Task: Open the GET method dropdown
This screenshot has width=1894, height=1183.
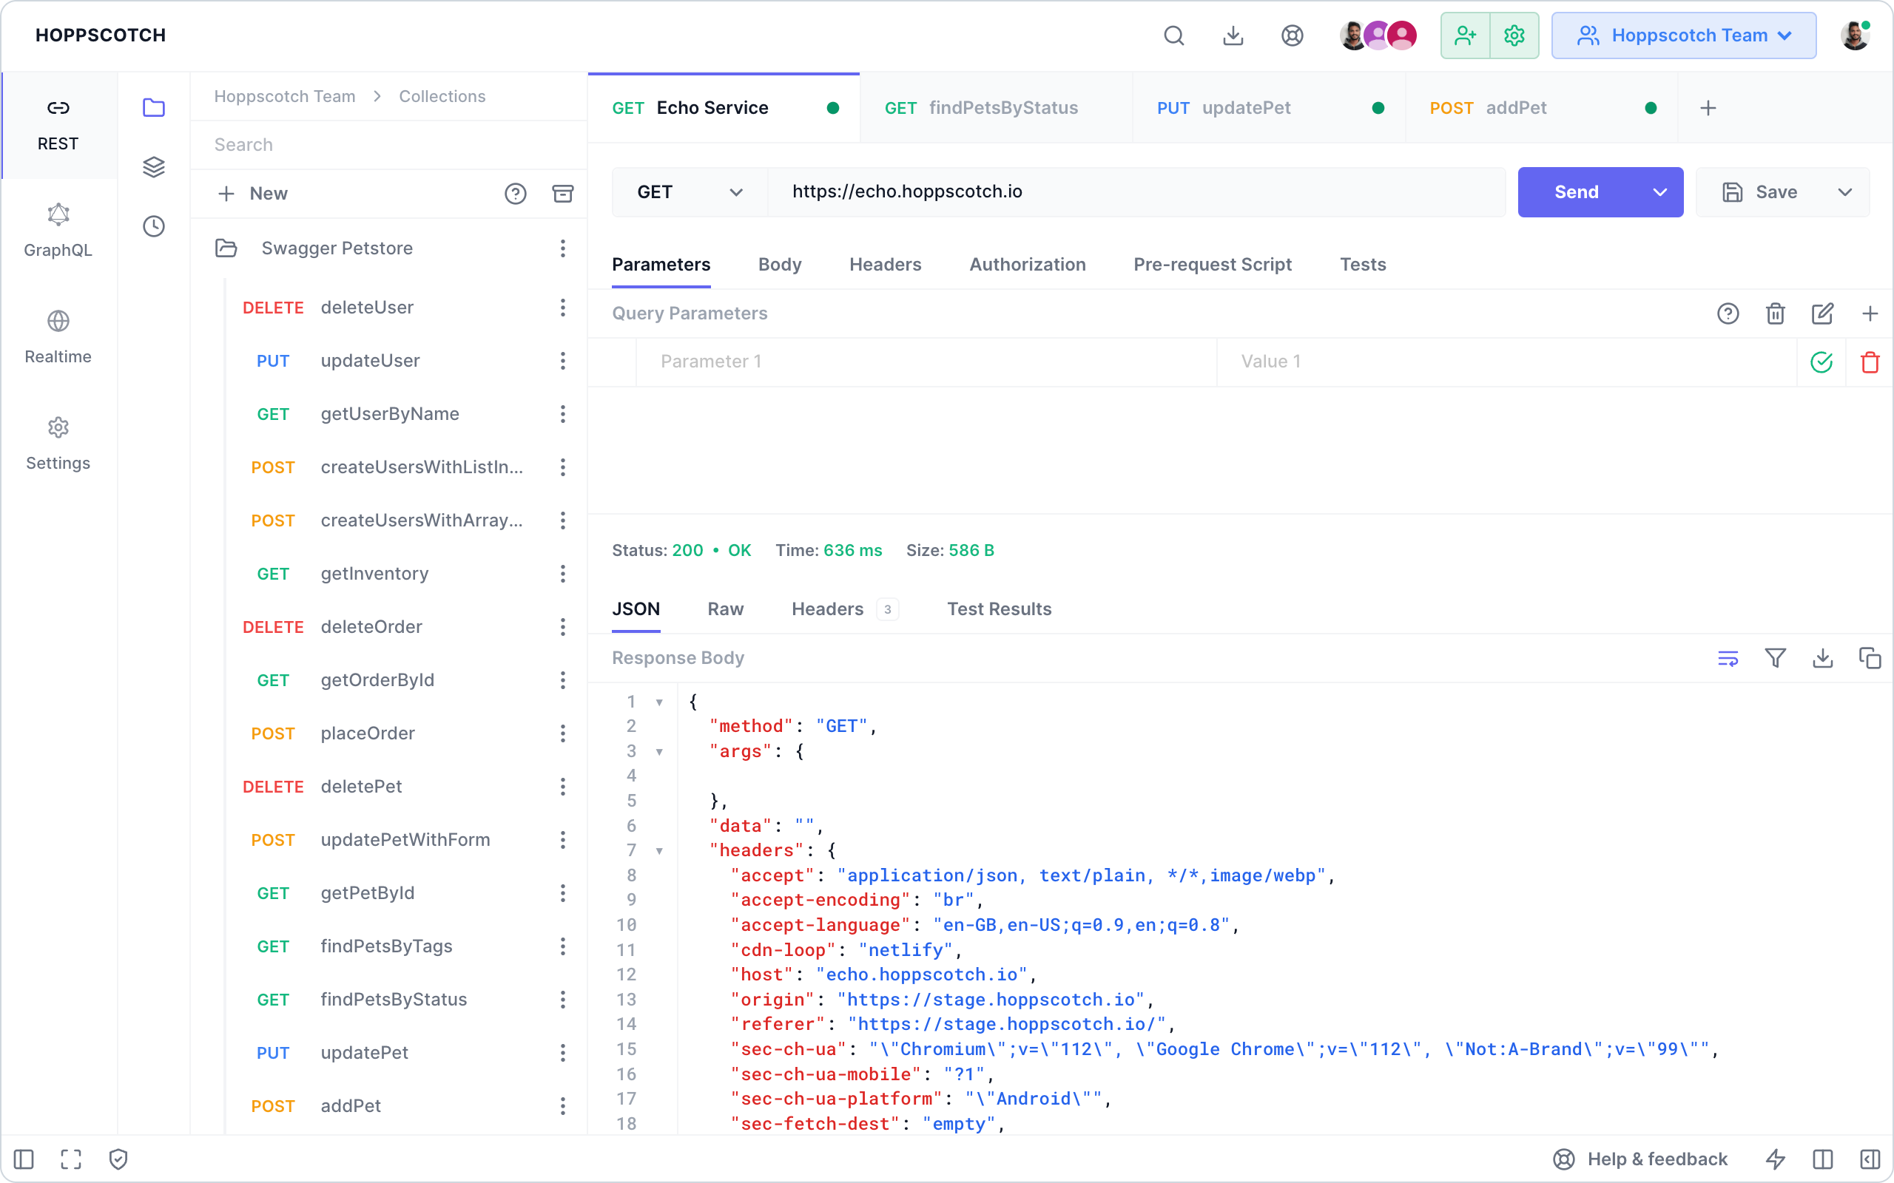Action: click(689, 191)
